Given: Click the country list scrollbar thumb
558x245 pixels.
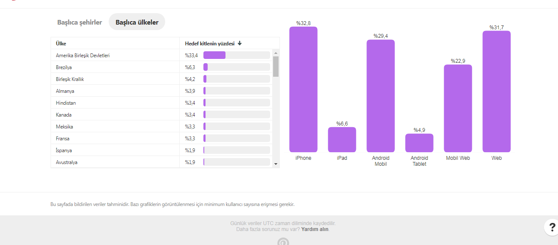Looking at the screenshot, I should pyautogui.click(x=276, y=67).
